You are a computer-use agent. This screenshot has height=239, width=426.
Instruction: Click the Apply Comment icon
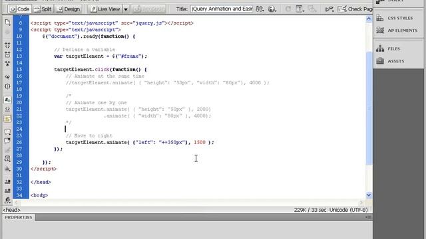coord(7,132)
